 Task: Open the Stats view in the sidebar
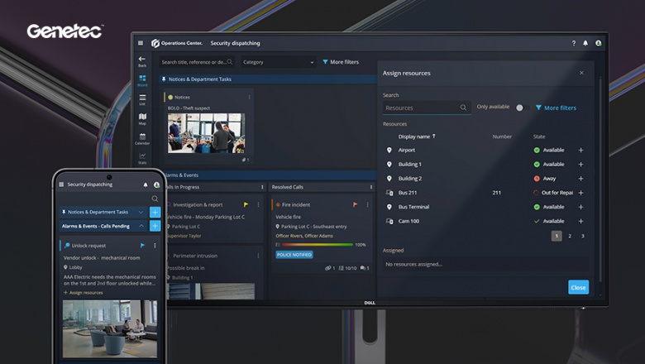tap(142, 157)
